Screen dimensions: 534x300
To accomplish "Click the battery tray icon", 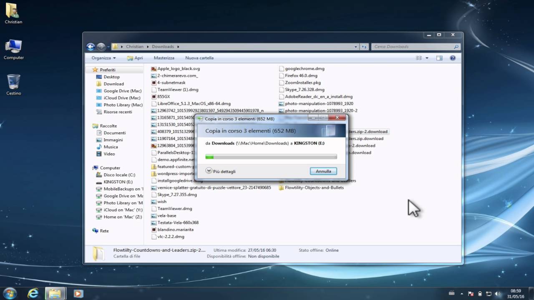I will point(480,294).
